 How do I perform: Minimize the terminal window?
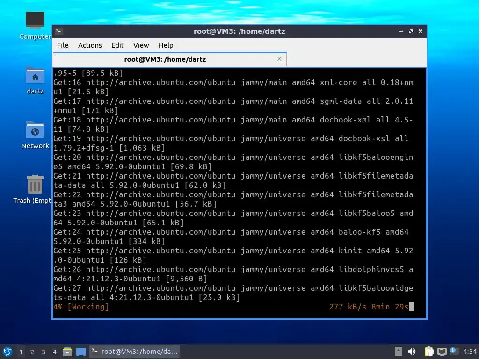coord(401,31)
